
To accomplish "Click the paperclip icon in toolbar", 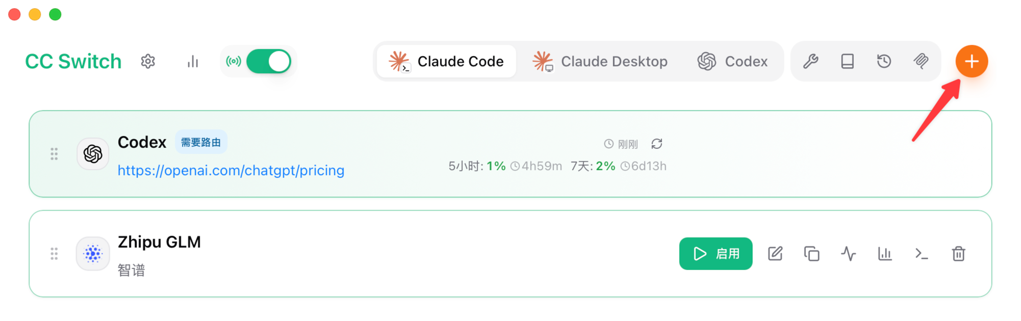I will click(x=921, y=62).
